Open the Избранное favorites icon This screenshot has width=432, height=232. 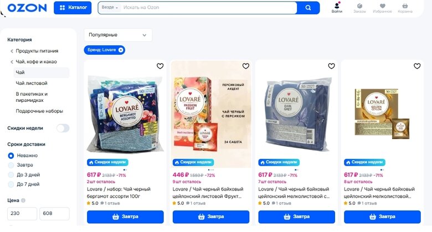point(382,7)
